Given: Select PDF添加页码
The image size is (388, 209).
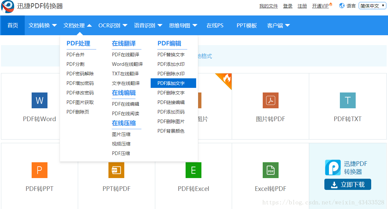Looking at the screenshot, I should coord(171,112).
